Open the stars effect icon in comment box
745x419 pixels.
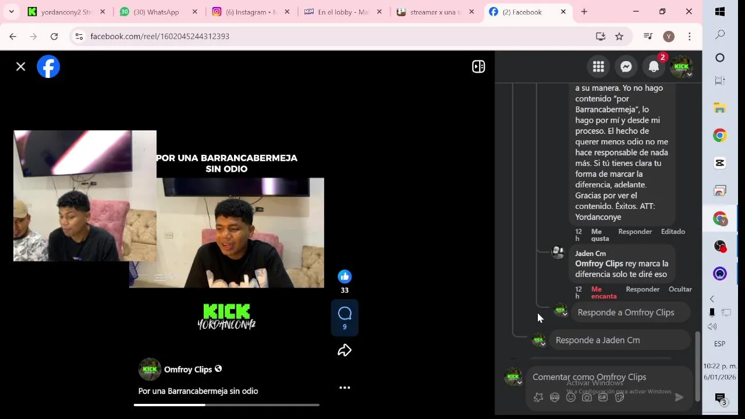click(x=538, y=397)
